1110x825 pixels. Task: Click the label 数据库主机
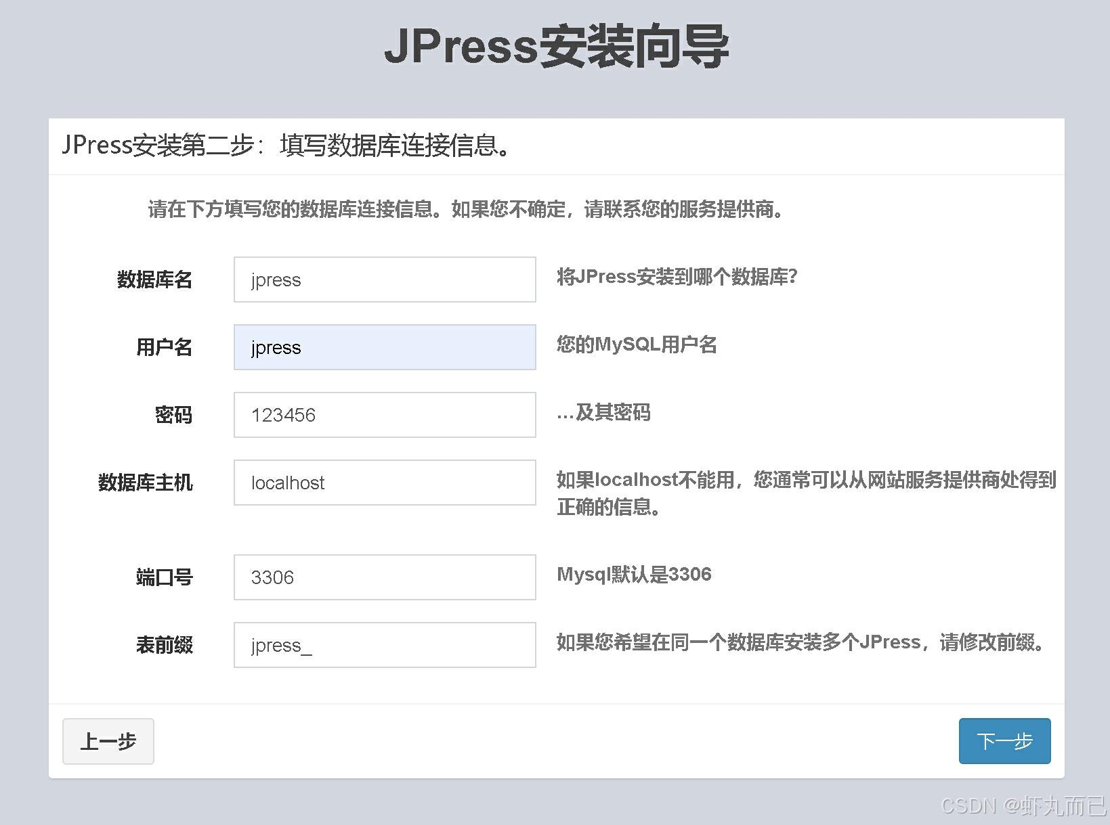145,483
